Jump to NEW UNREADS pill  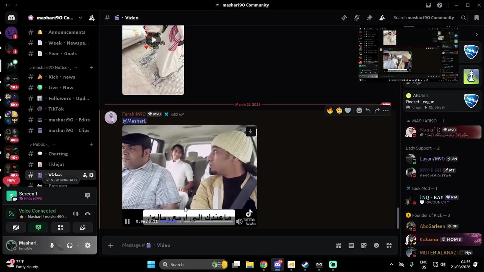60,180
